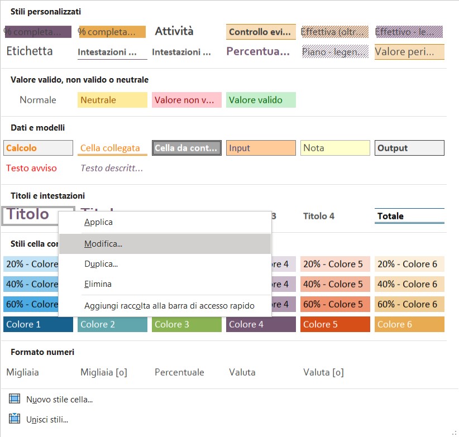
Task: Apply the Totale heading style
Action: tap(409, 216)
